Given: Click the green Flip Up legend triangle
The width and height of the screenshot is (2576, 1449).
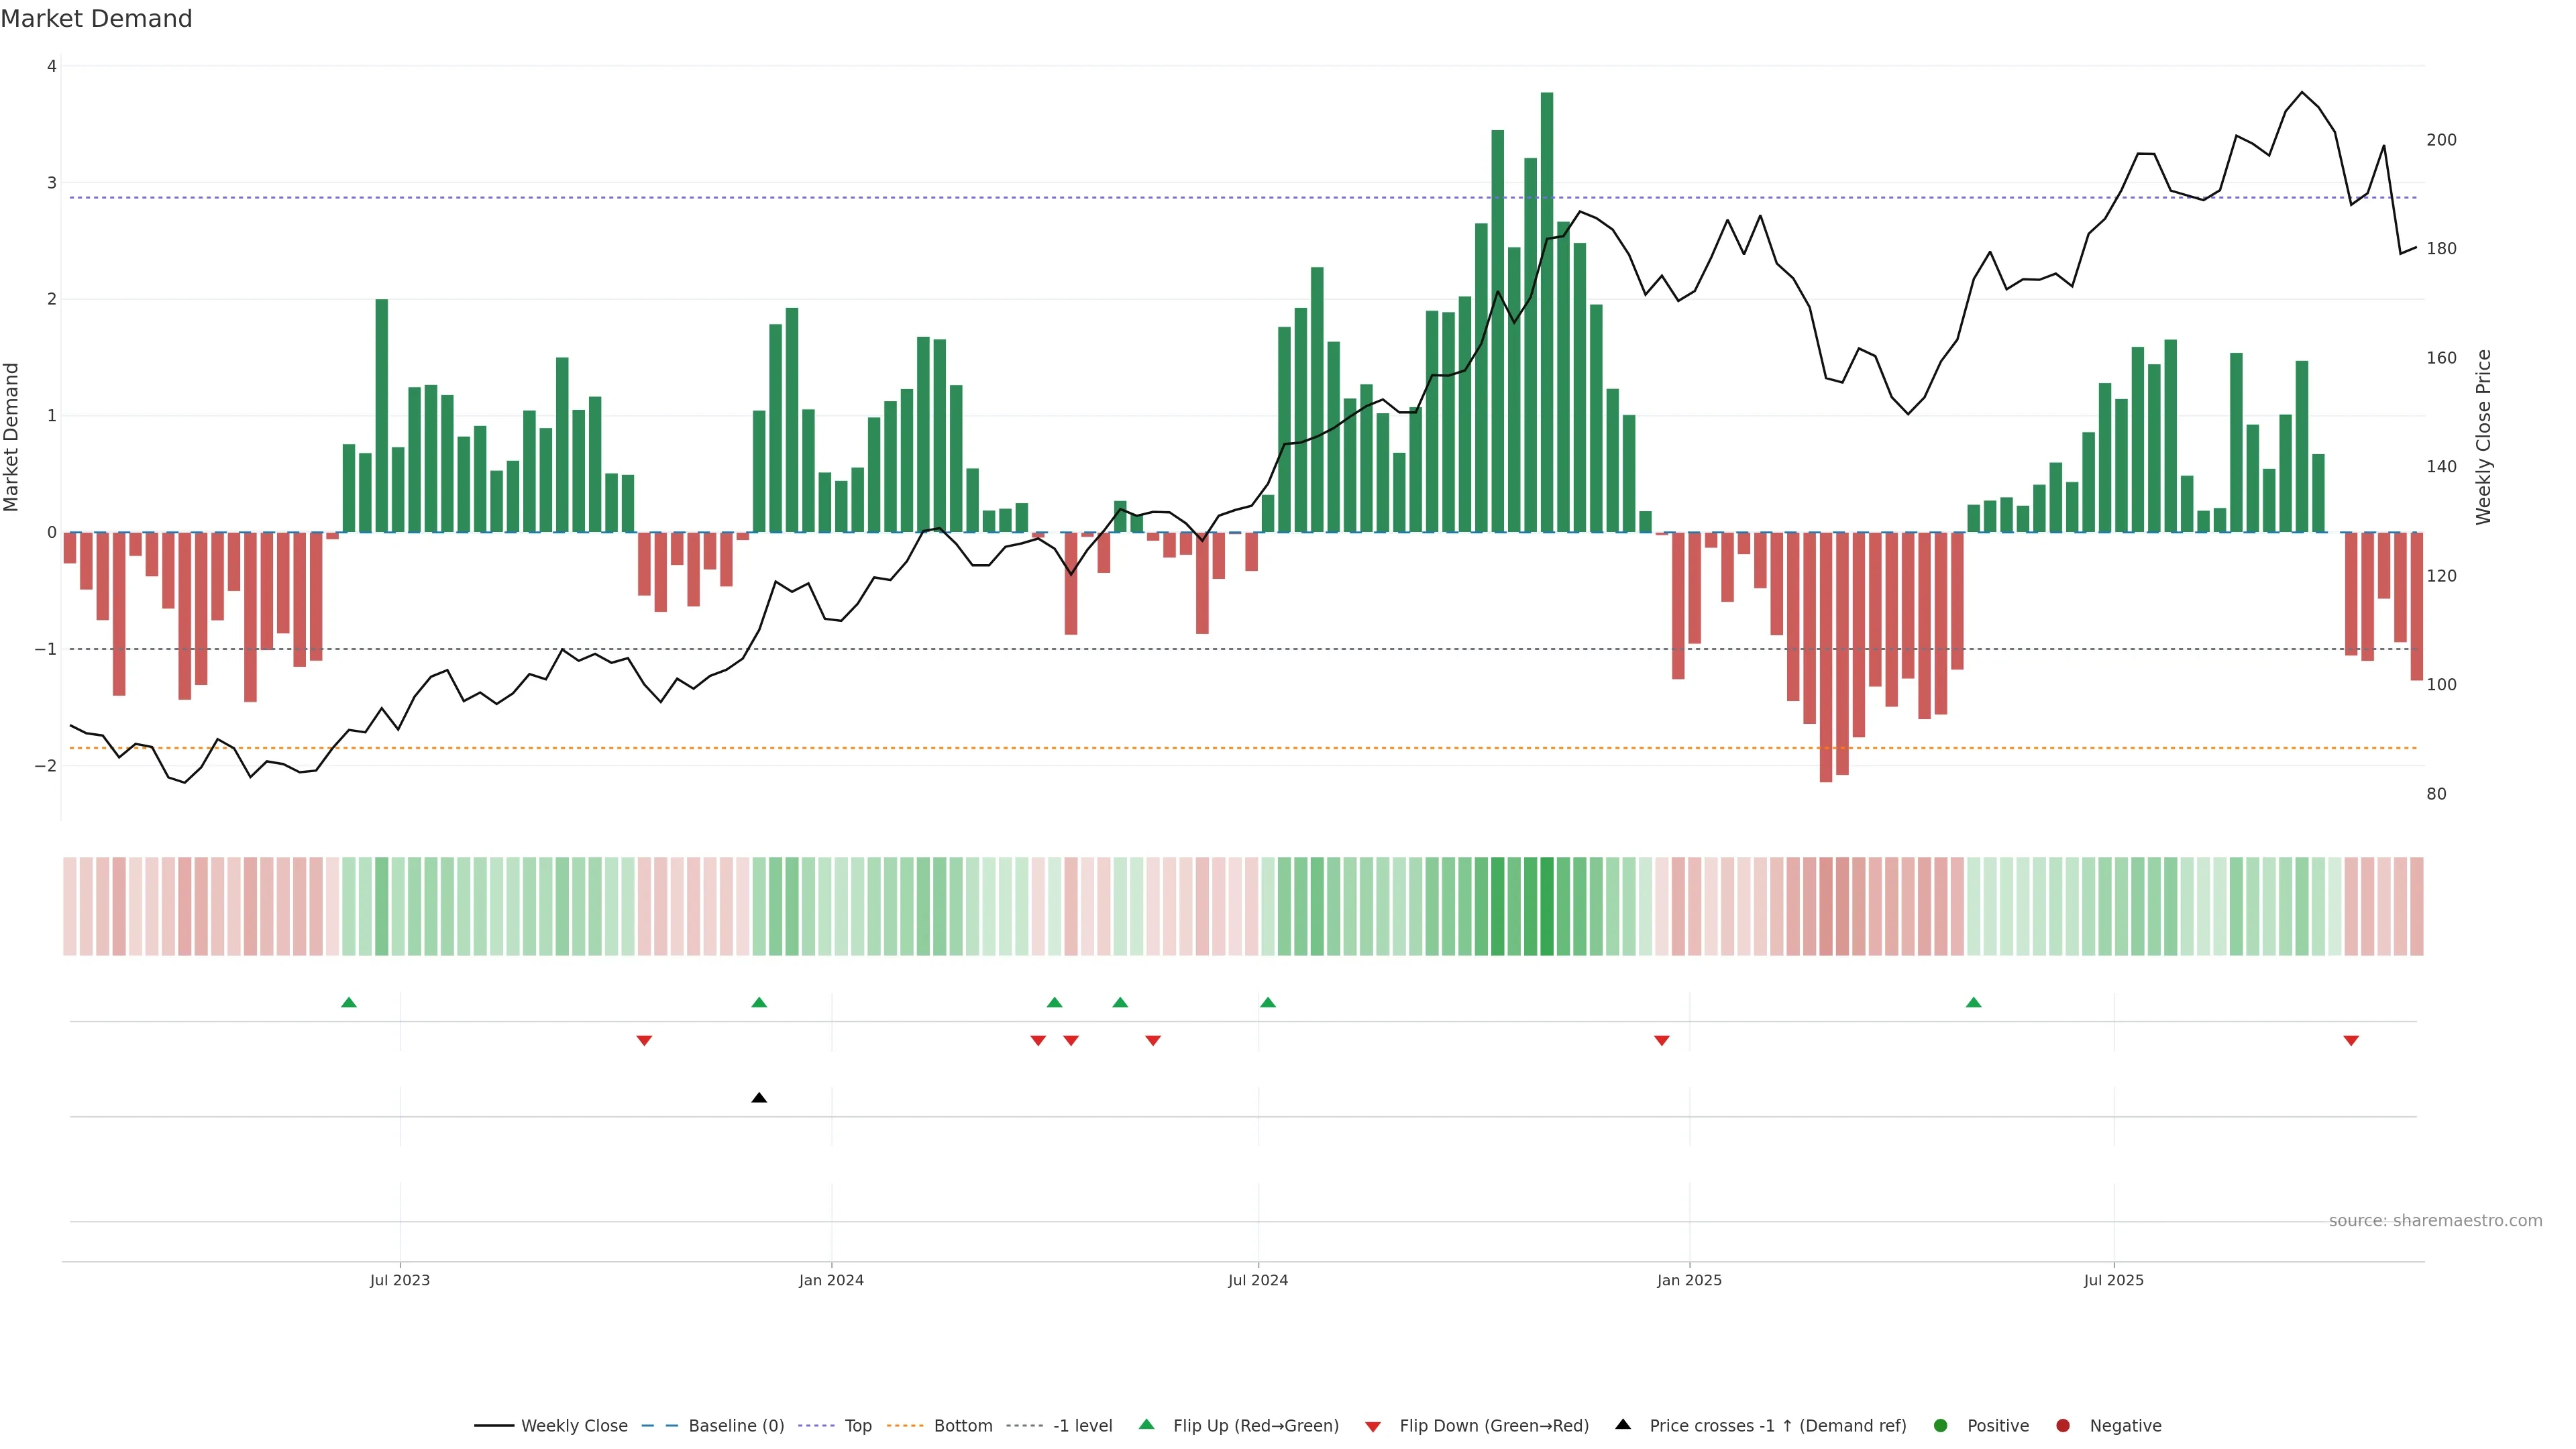Looking at the screenshot, I should click(x=1146, y=1424).
